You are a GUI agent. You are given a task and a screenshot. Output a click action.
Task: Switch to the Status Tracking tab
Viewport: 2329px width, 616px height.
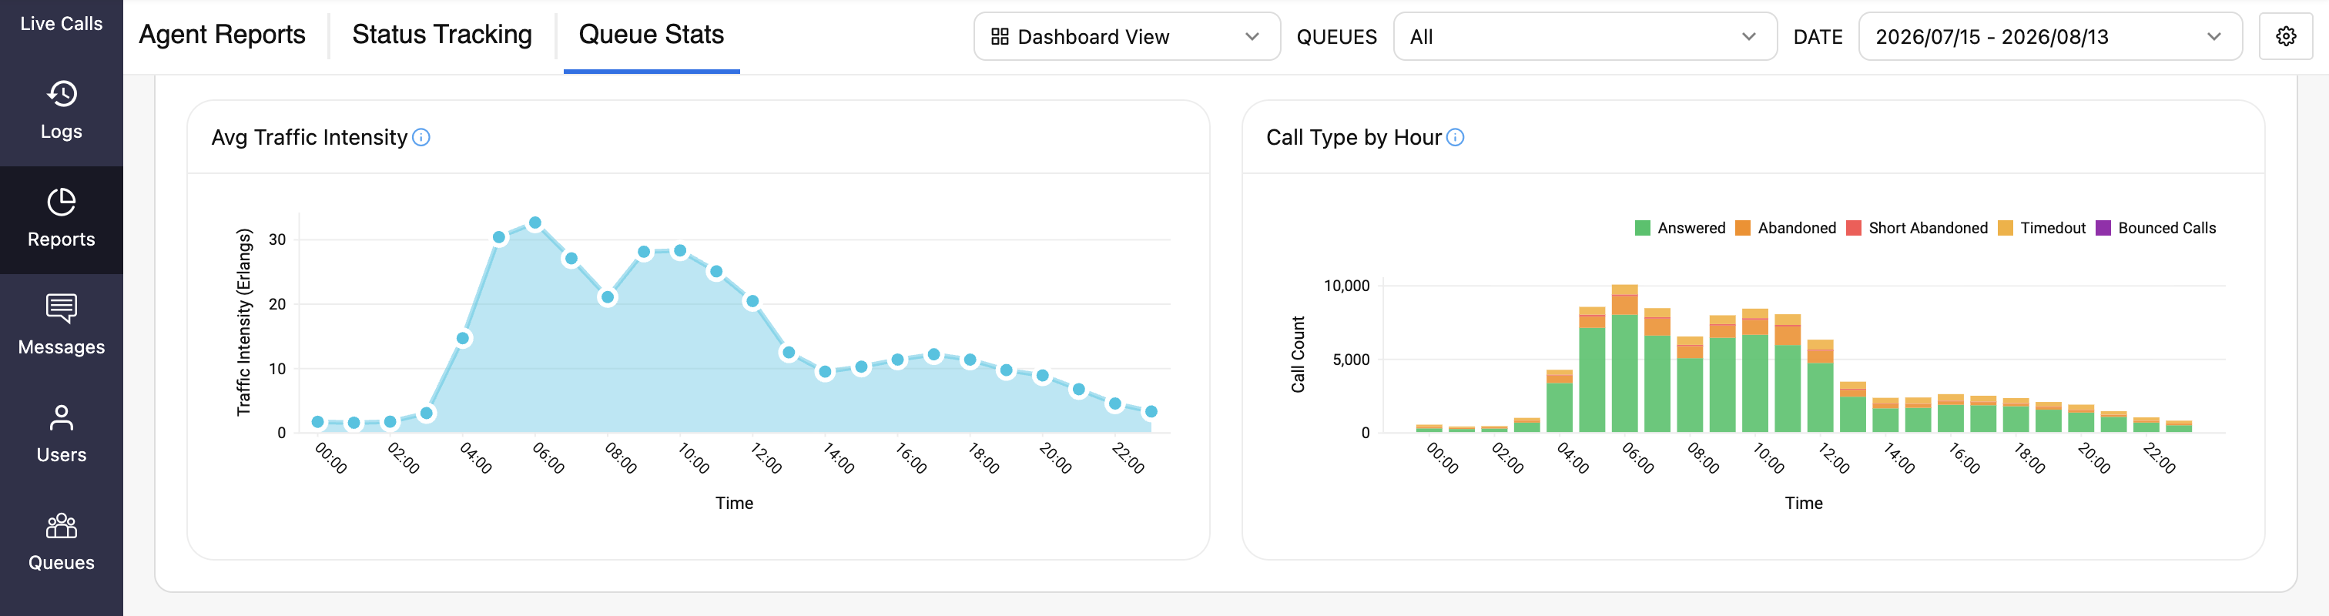pos(442,35)
